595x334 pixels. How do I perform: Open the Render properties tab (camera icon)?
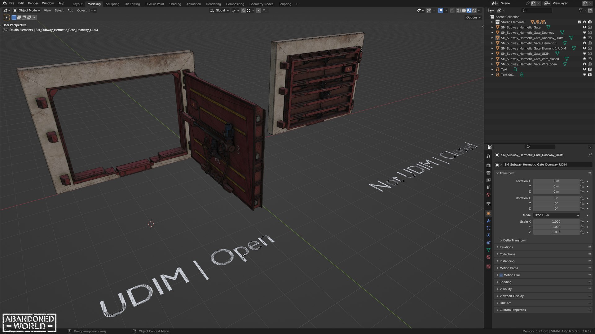488,165
